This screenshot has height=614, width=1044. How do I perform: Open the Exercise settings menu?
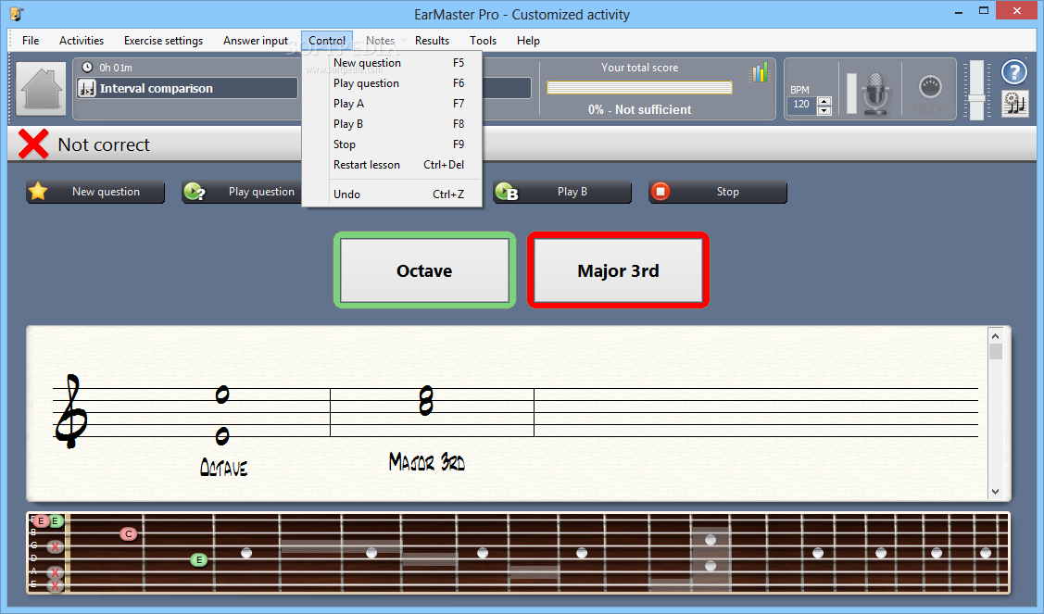pyautogui.click(x=163, y=41)
